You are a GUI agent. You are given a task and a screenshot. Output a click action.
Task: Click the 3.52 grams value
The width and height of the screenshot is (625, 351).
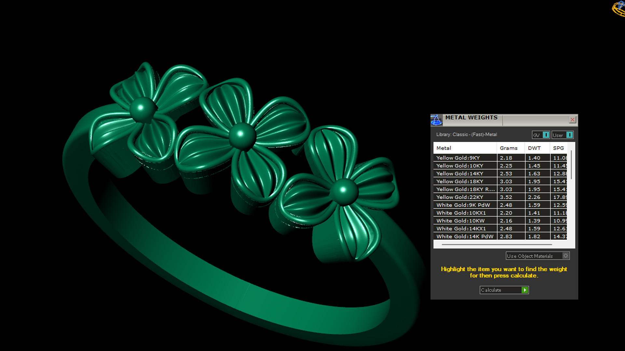click(506, 197)
